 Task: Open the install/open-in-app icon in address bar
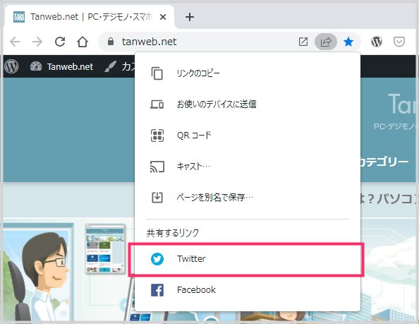303,42
